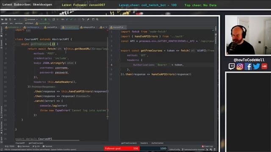Viewport: 271px width, 152px height.
Task: Select the 'src' breadcrumb
Action: pos(11,23)
